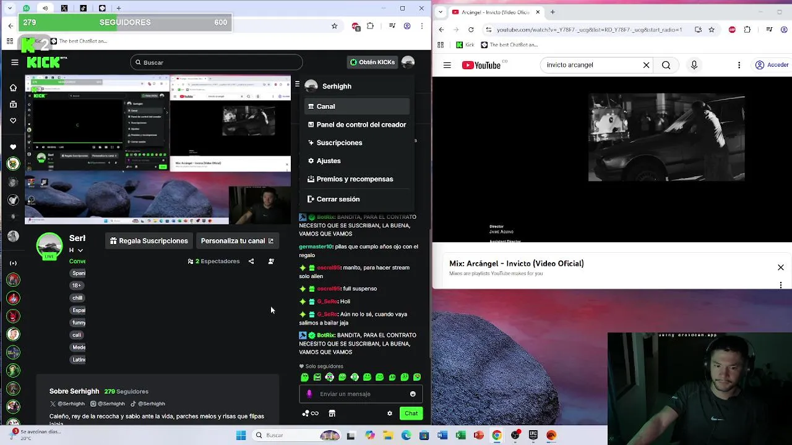Open chat emoji picker smiley
Viewport: 792px width, 445px height.
click(413, 394)
